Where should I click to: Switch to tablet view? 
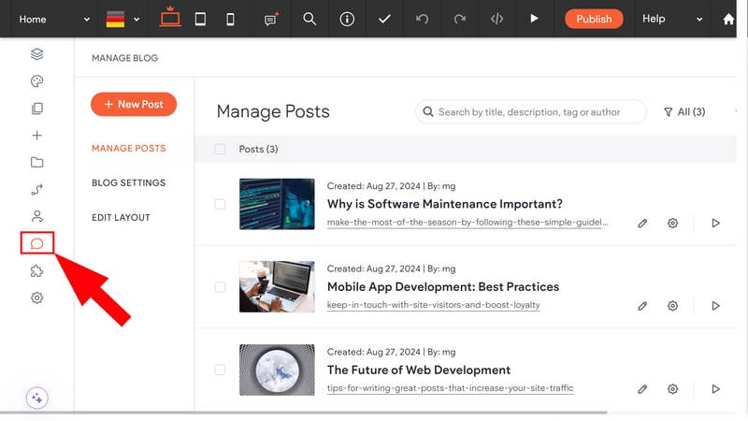pyautogui.click(x=200, y=19)
